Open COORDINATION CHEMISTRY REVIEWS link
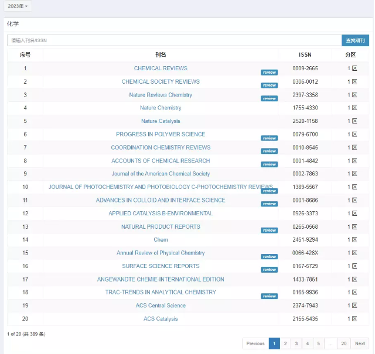This screenshot has width=375, height=354. (161, 147)
